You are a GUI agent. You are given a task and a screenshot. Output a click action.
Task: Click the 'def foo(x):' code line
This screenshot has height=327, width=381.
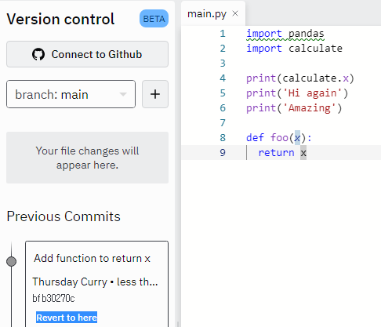[279, 137]
